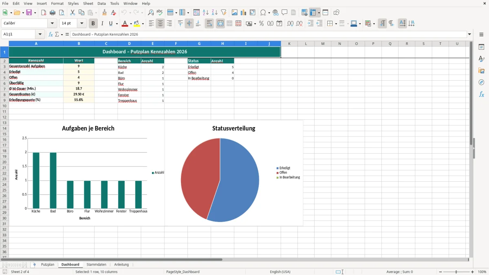Click zoom out minus button
Image resolution: width=489 pixels, height=275 pixels.
tap(441, 272)
